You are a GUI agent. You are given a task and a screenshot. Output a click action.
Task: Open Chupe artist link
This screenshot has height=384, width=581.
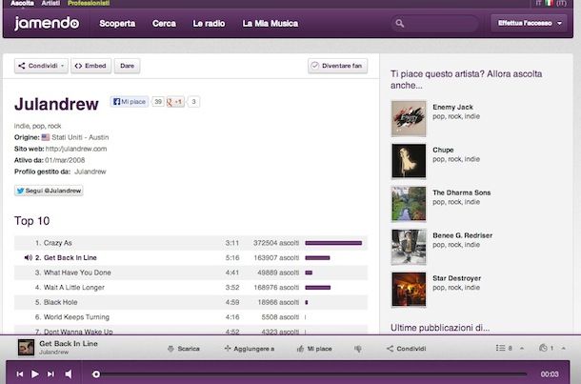point(443,150)
